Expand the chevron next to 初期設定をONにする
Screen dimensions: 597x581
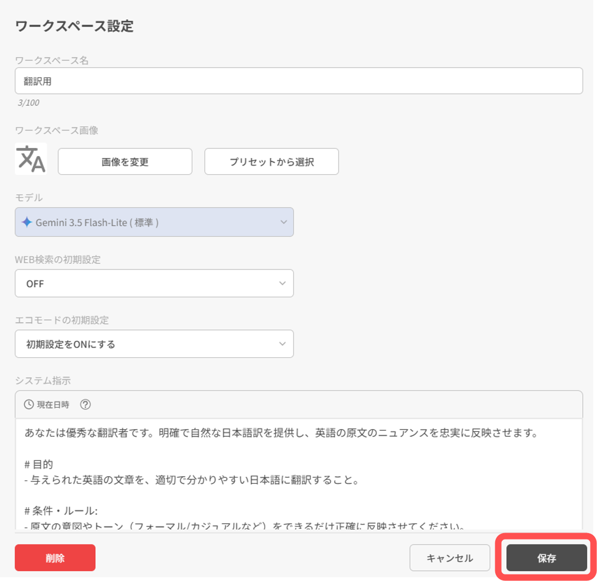click(x=282, y=344)
